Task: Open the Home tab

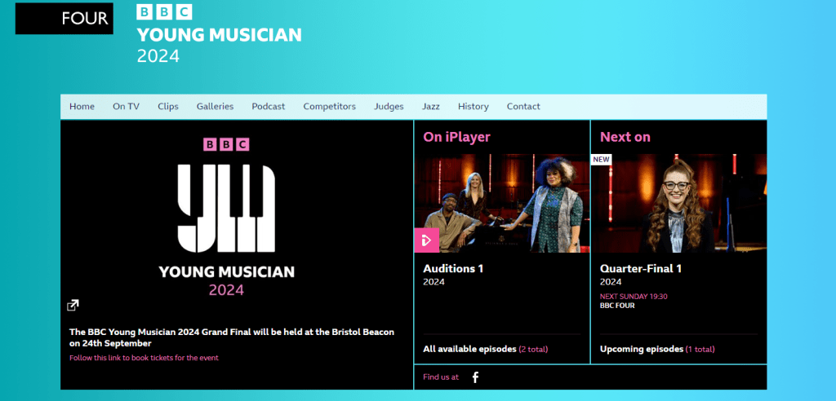Action: pos(82,107)
